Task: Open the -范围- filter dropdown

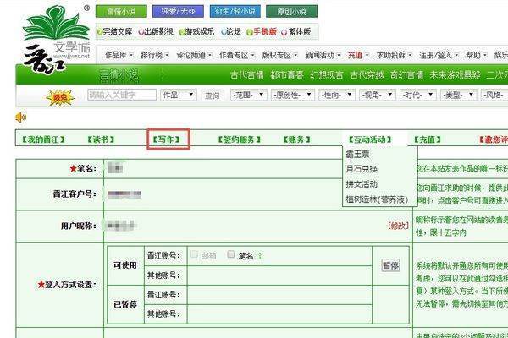Action: (248, 95)
